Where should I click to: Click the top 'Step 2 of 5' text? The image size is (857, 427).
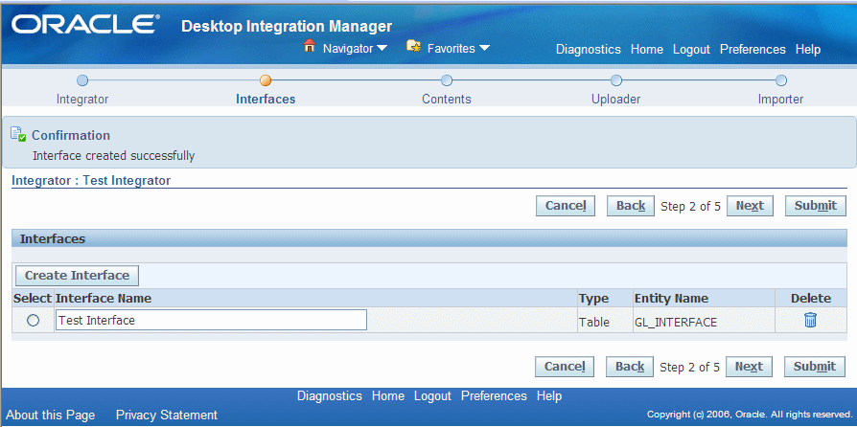(x=690, y=207)
